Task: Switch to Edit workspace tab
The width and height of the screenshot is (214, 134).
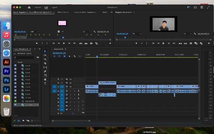Action: 46,7
